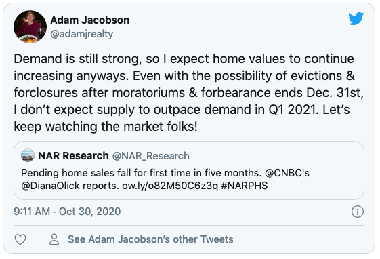Visit the @adamjrealty handle
This screenshot has width=380, height=259.
tap(82, 34)
